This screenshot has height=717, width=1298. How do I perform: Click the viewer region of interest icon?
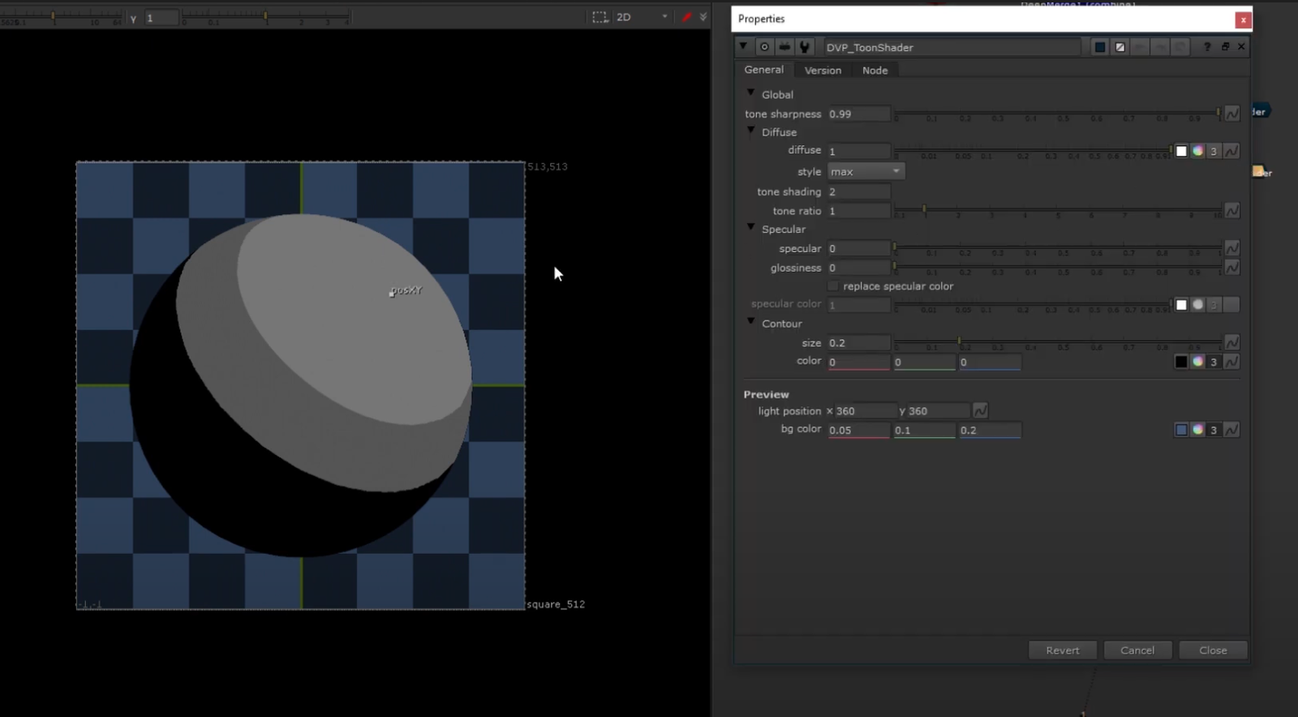pyautogui.click(x=600, y=17)
